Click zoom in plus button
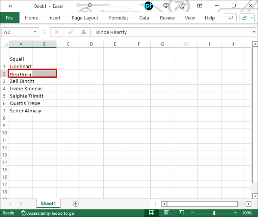Screen dimensions: 258x217 click(236, 213)
